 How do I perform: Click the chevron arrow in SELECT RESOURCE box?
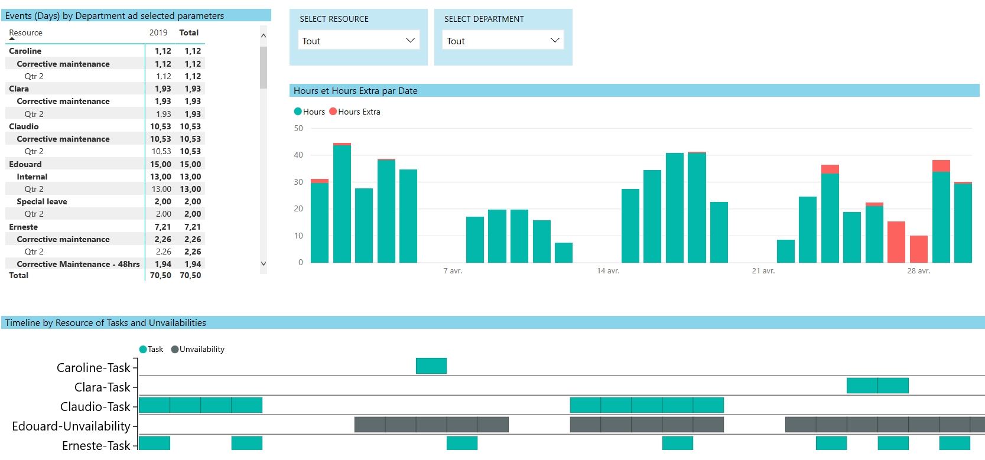410,40
